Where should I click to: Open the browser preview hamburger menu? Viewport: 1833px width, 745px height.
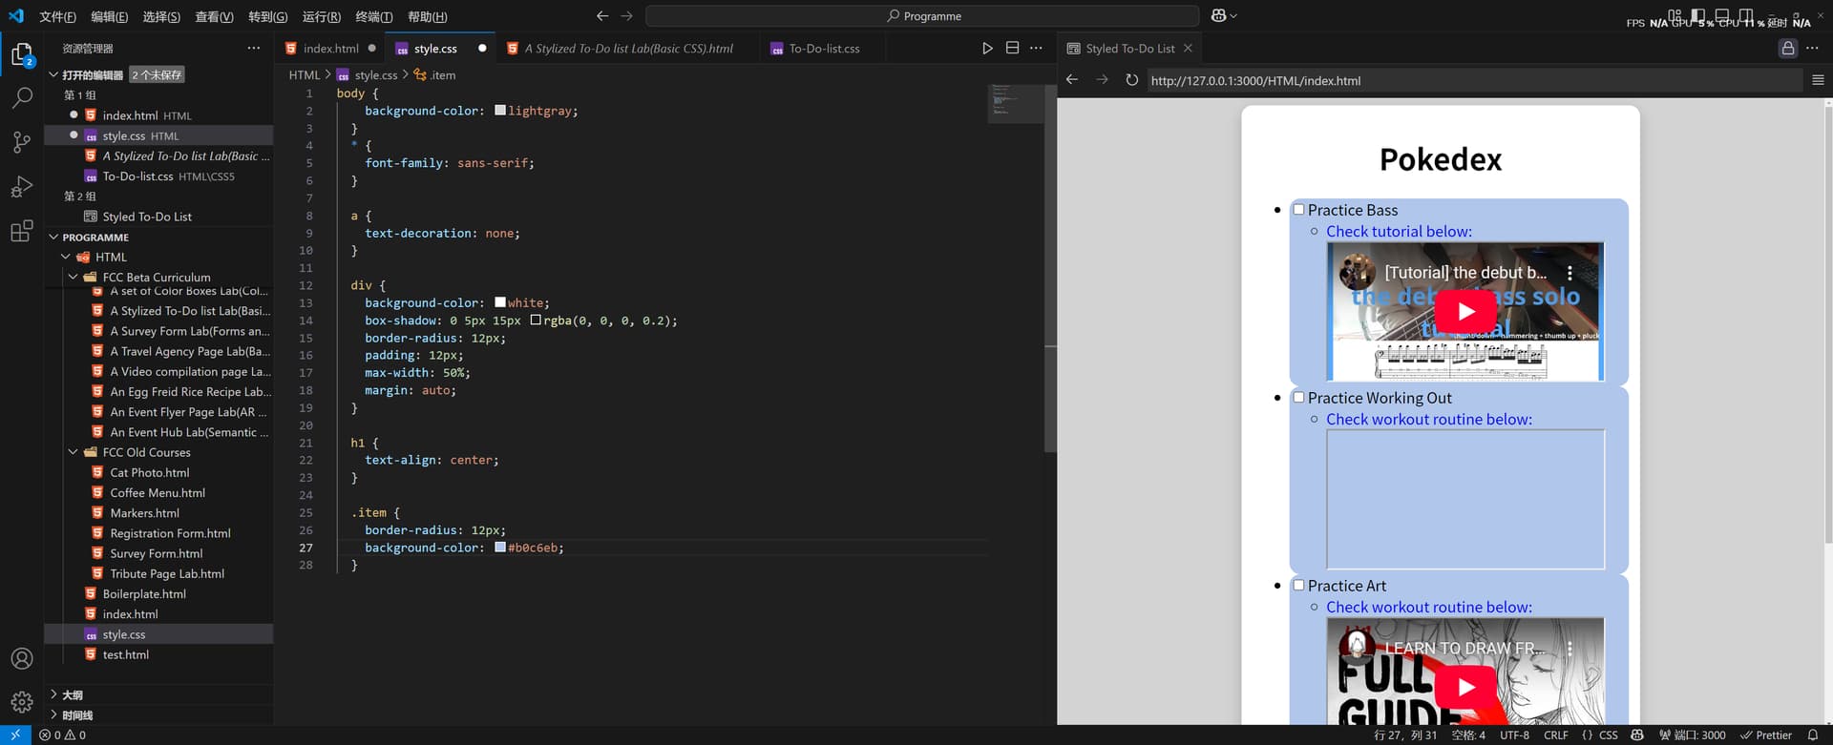click(1818, 80)
